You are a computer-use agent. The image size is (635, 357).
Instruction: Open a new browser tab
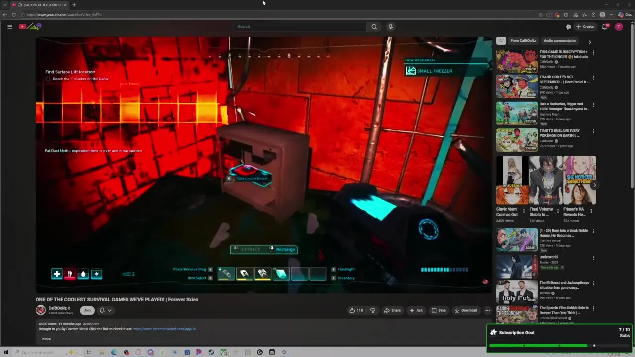pyautogui.click(x=74, y=5)
